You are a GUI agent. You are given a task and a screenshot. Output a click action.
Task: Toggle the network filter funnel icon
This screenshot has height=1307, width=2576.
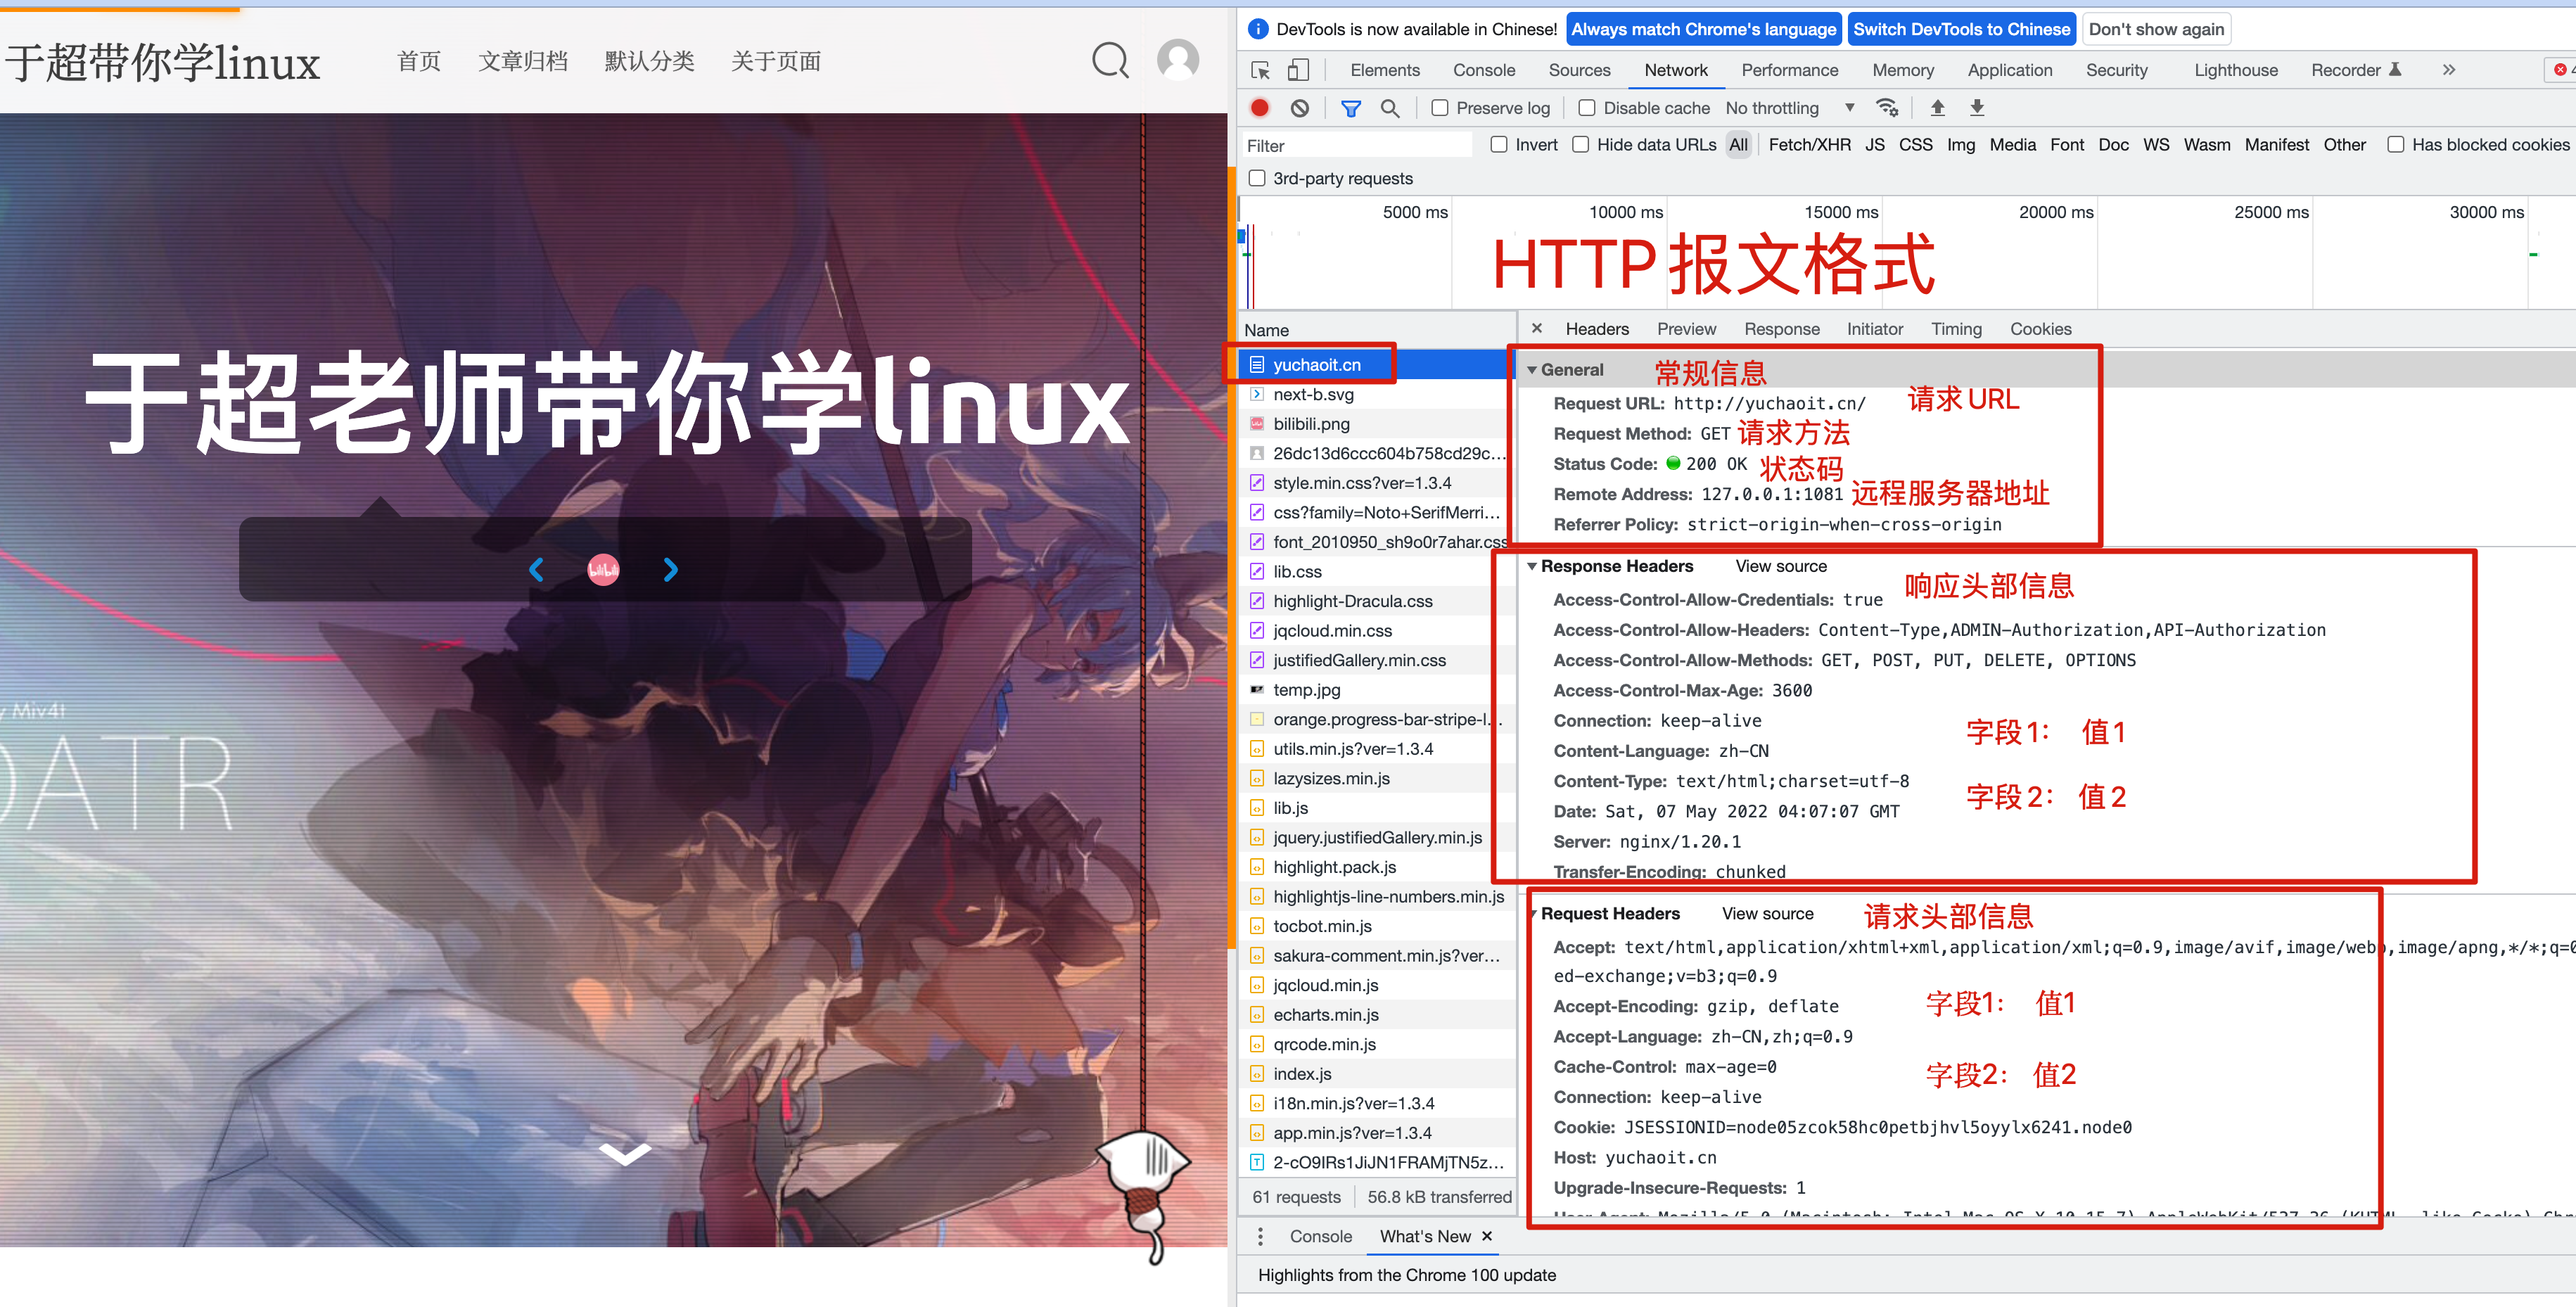click(1350, 108)
